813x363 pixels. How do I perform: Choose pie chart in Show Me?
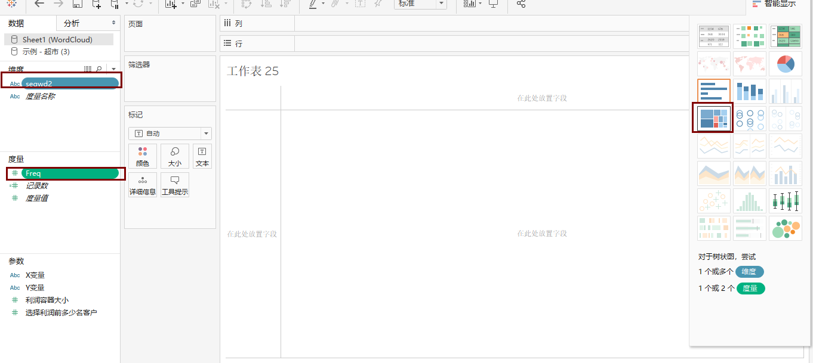[786, 64]
